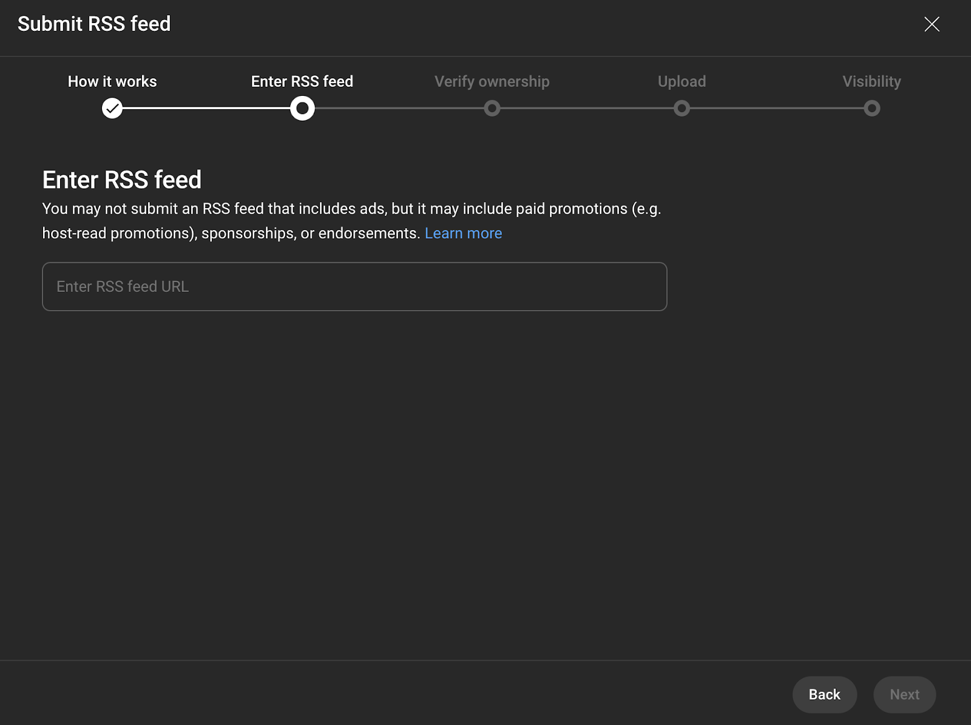
Task: Select the Enter RSS feed step circle
Action: point(302,109)
